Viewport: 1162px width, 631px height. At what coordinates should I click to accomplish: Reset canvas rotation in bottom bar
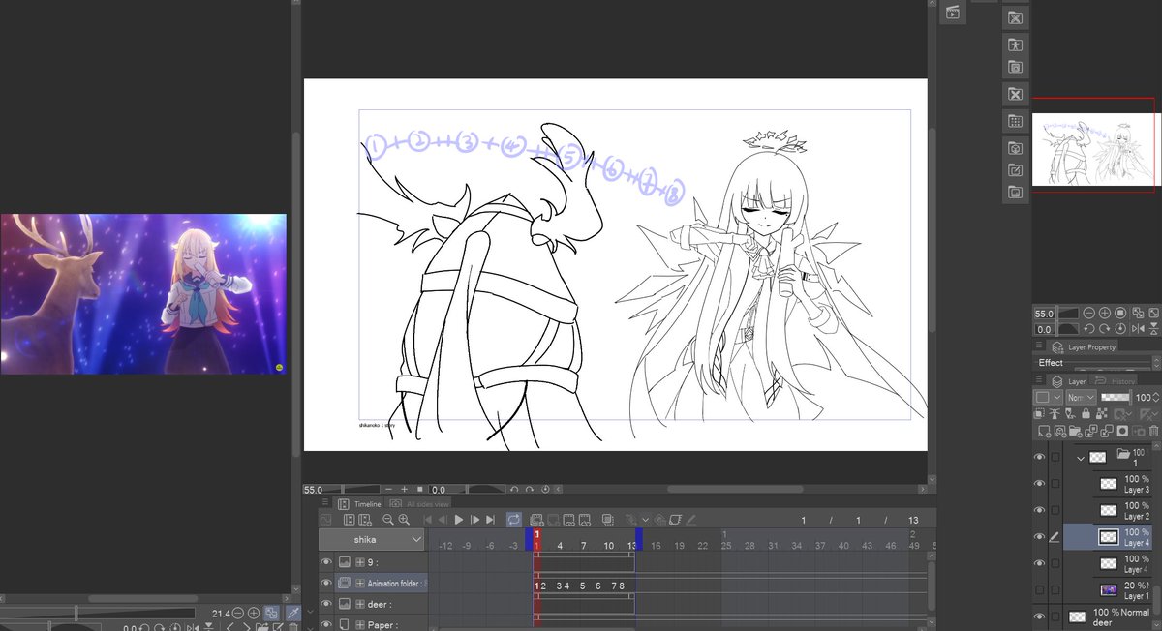tap(545, 490)
